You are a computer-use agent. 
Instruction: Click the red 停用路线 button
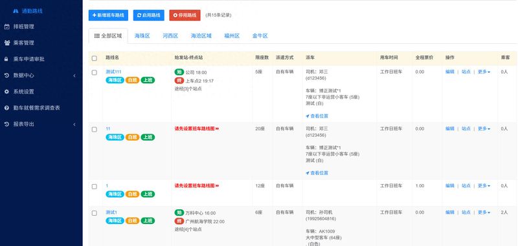pos(185,15)
